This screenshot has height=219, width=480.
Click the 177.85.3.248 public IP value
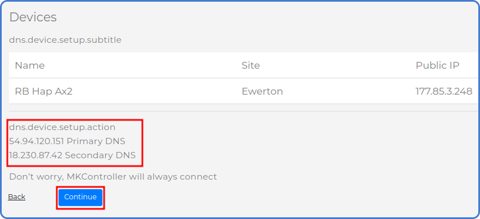[x=443, y=91]
